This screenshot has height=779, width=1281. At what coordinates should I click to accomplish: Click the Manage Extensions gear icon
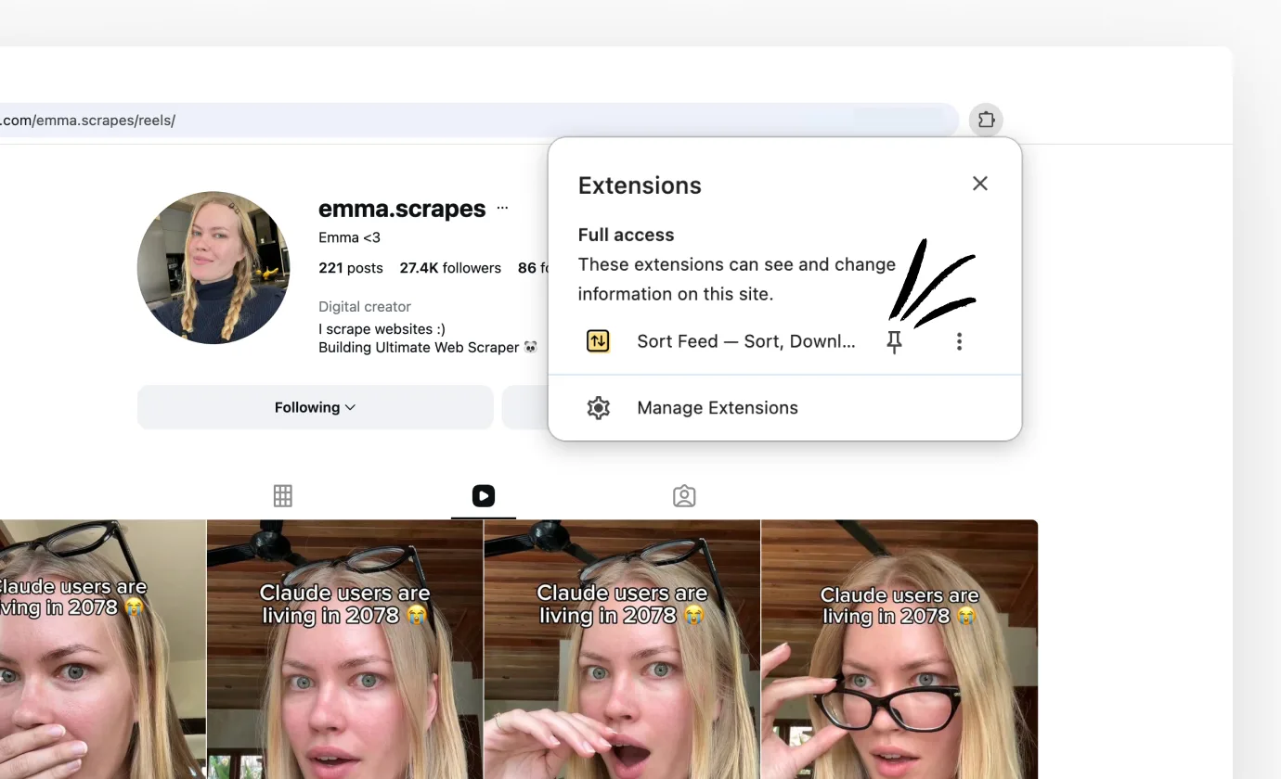tap(599, 408)
